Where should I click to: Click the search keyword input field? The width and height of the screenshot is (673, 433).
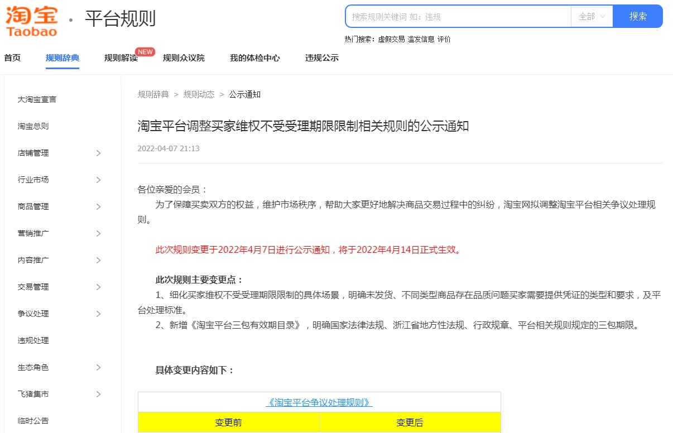pyautogui.click(x=459, y=16)
